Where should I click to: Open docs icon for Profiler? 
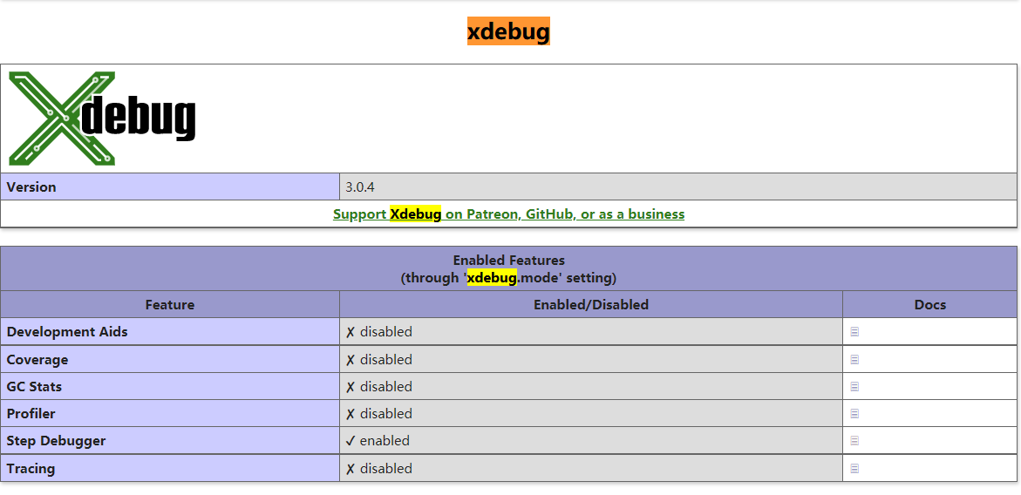(854, 414)
